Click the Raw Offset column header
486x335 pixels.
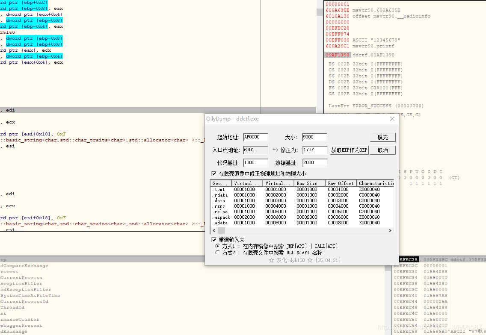[341, 183]
